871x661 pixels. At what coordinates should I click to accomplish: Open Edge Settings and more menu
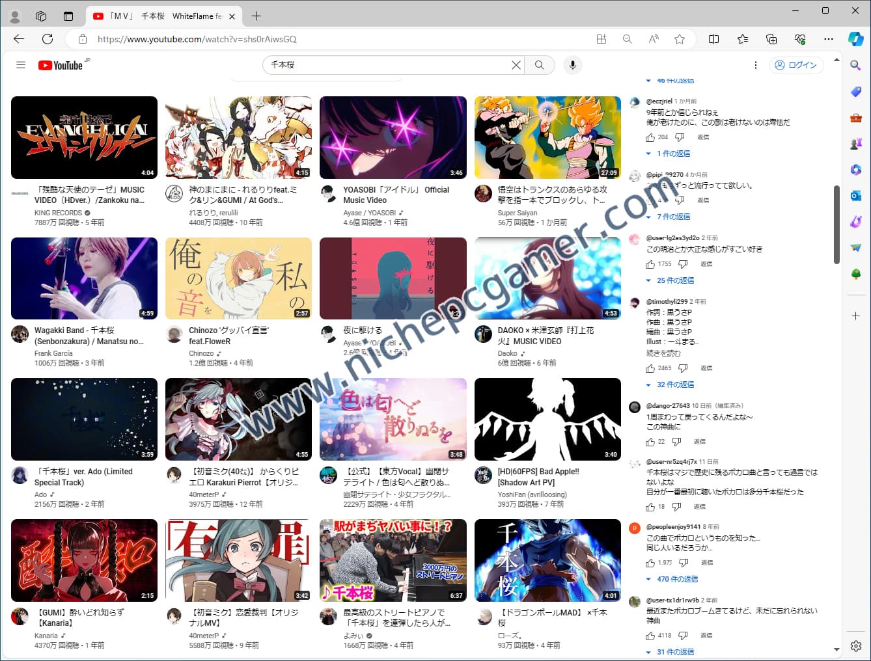(829, 39)
